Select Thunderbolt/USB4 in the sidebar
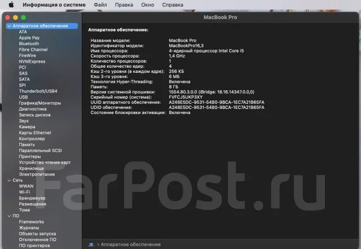Viewport: 361px width, 249px height. 38,91
